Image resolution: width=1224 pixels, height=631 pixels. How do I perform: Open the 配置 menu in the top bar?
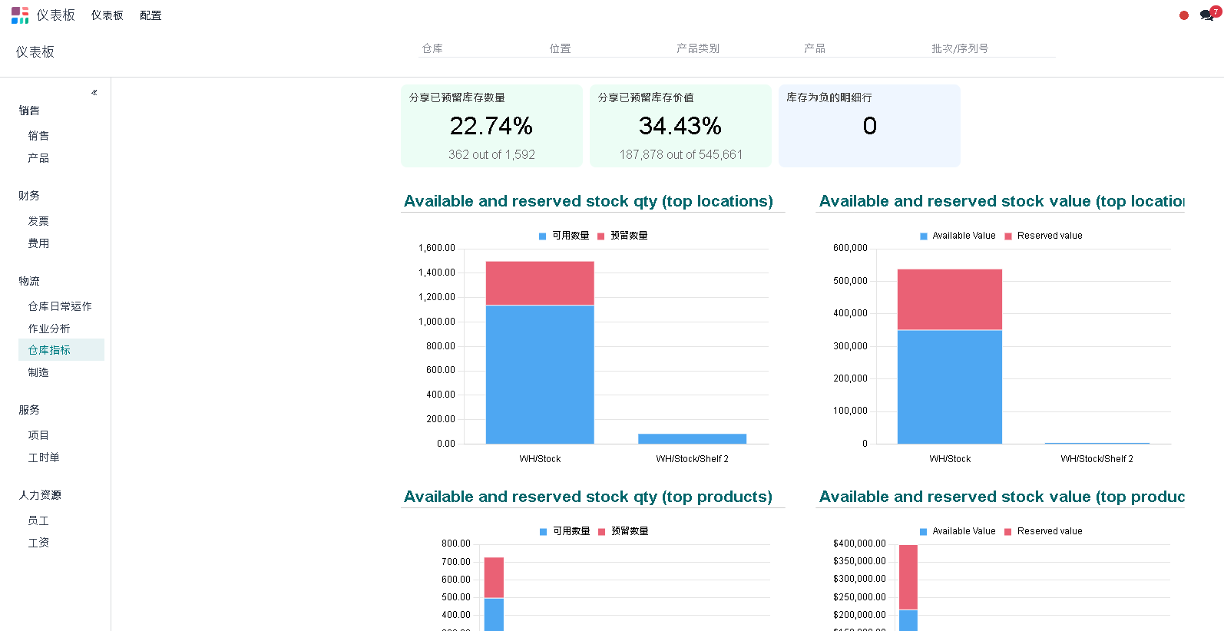[x=151, y=15]
